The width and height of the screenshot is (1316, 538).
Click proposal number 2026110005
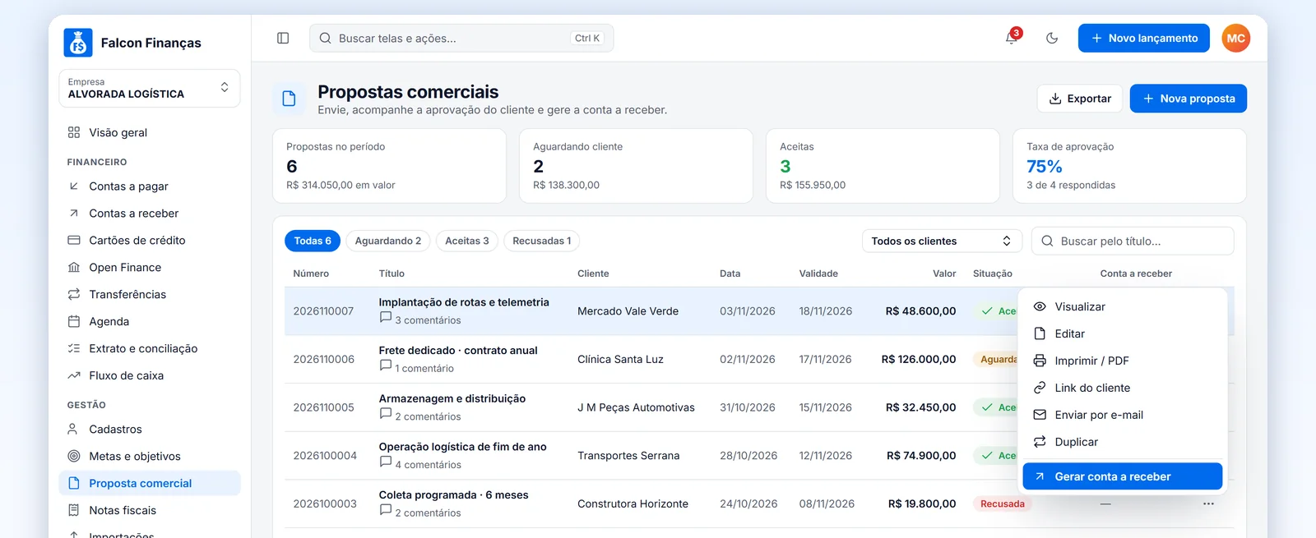[323, 407]
